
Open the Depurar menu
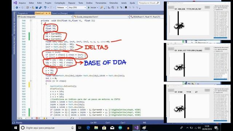pos(72,3)
